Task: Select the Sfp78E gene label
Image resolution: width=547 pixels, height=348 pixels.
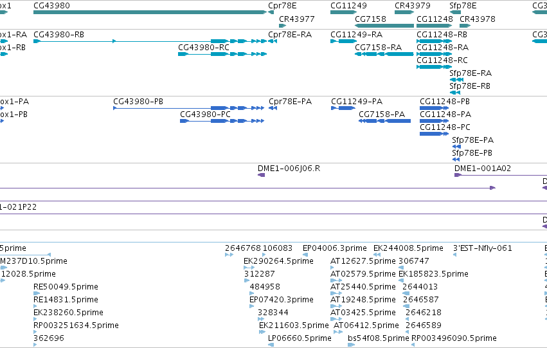Action: [463, 6]
